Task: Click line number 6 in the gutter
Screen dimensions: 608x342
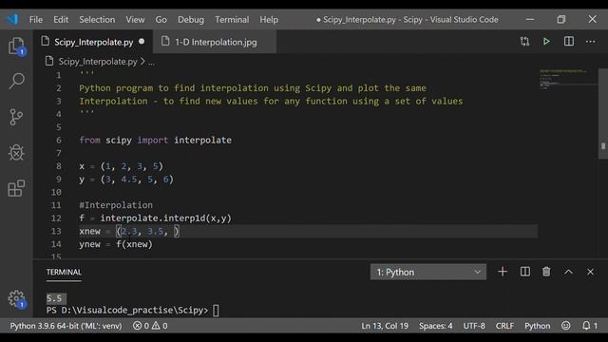Action: (x=59, y=140)
